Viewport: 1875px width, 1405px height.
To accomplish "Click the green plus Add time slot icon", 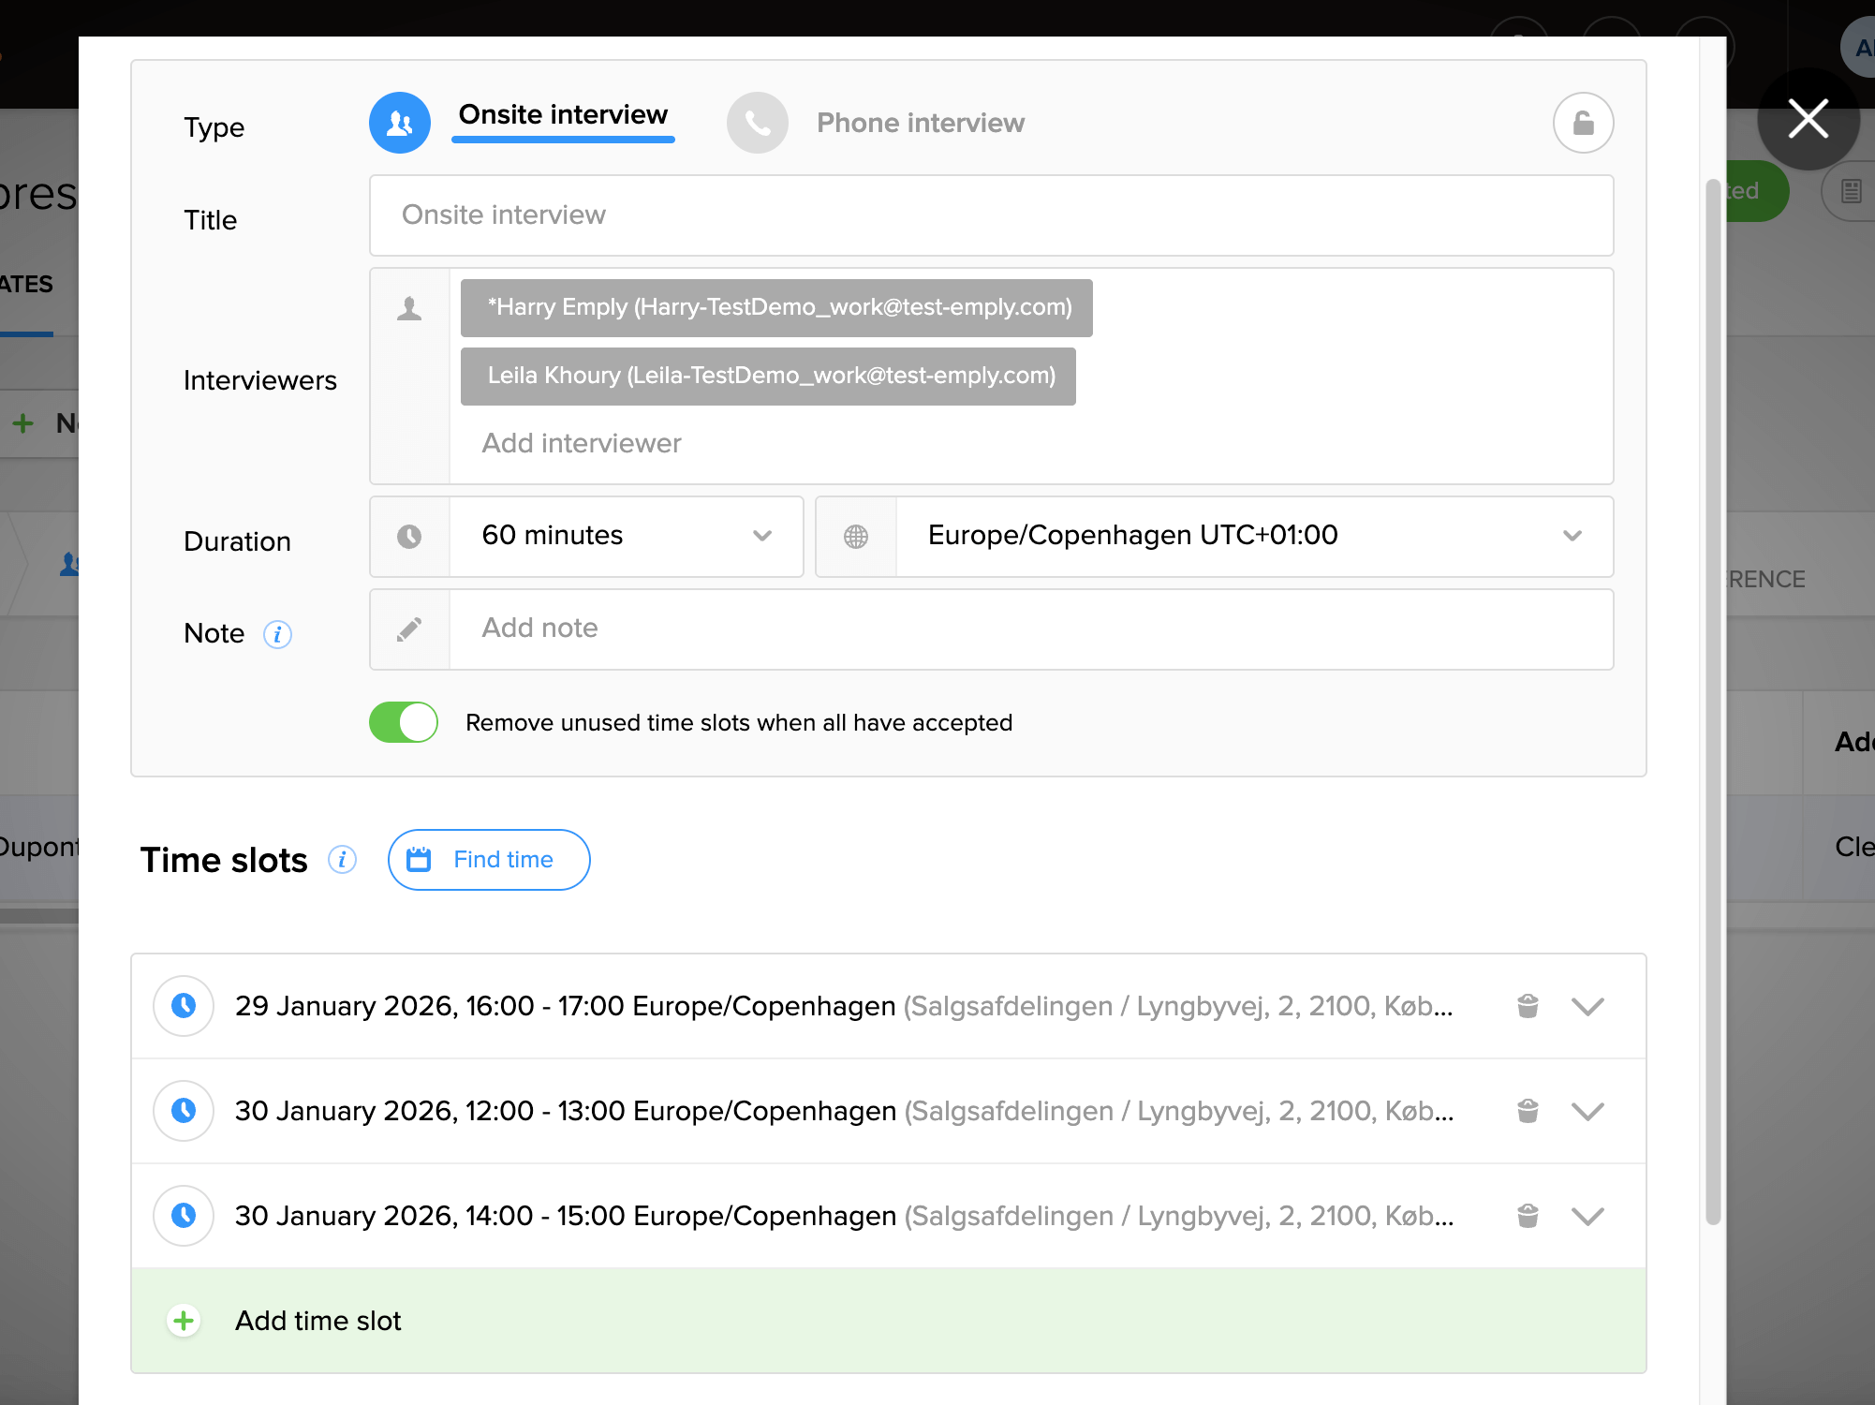I will 184,1321.
